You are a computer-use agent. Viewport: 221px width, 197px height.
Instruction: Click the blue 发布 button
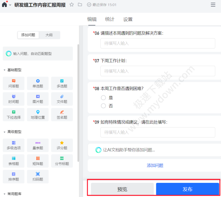(187, 189)
